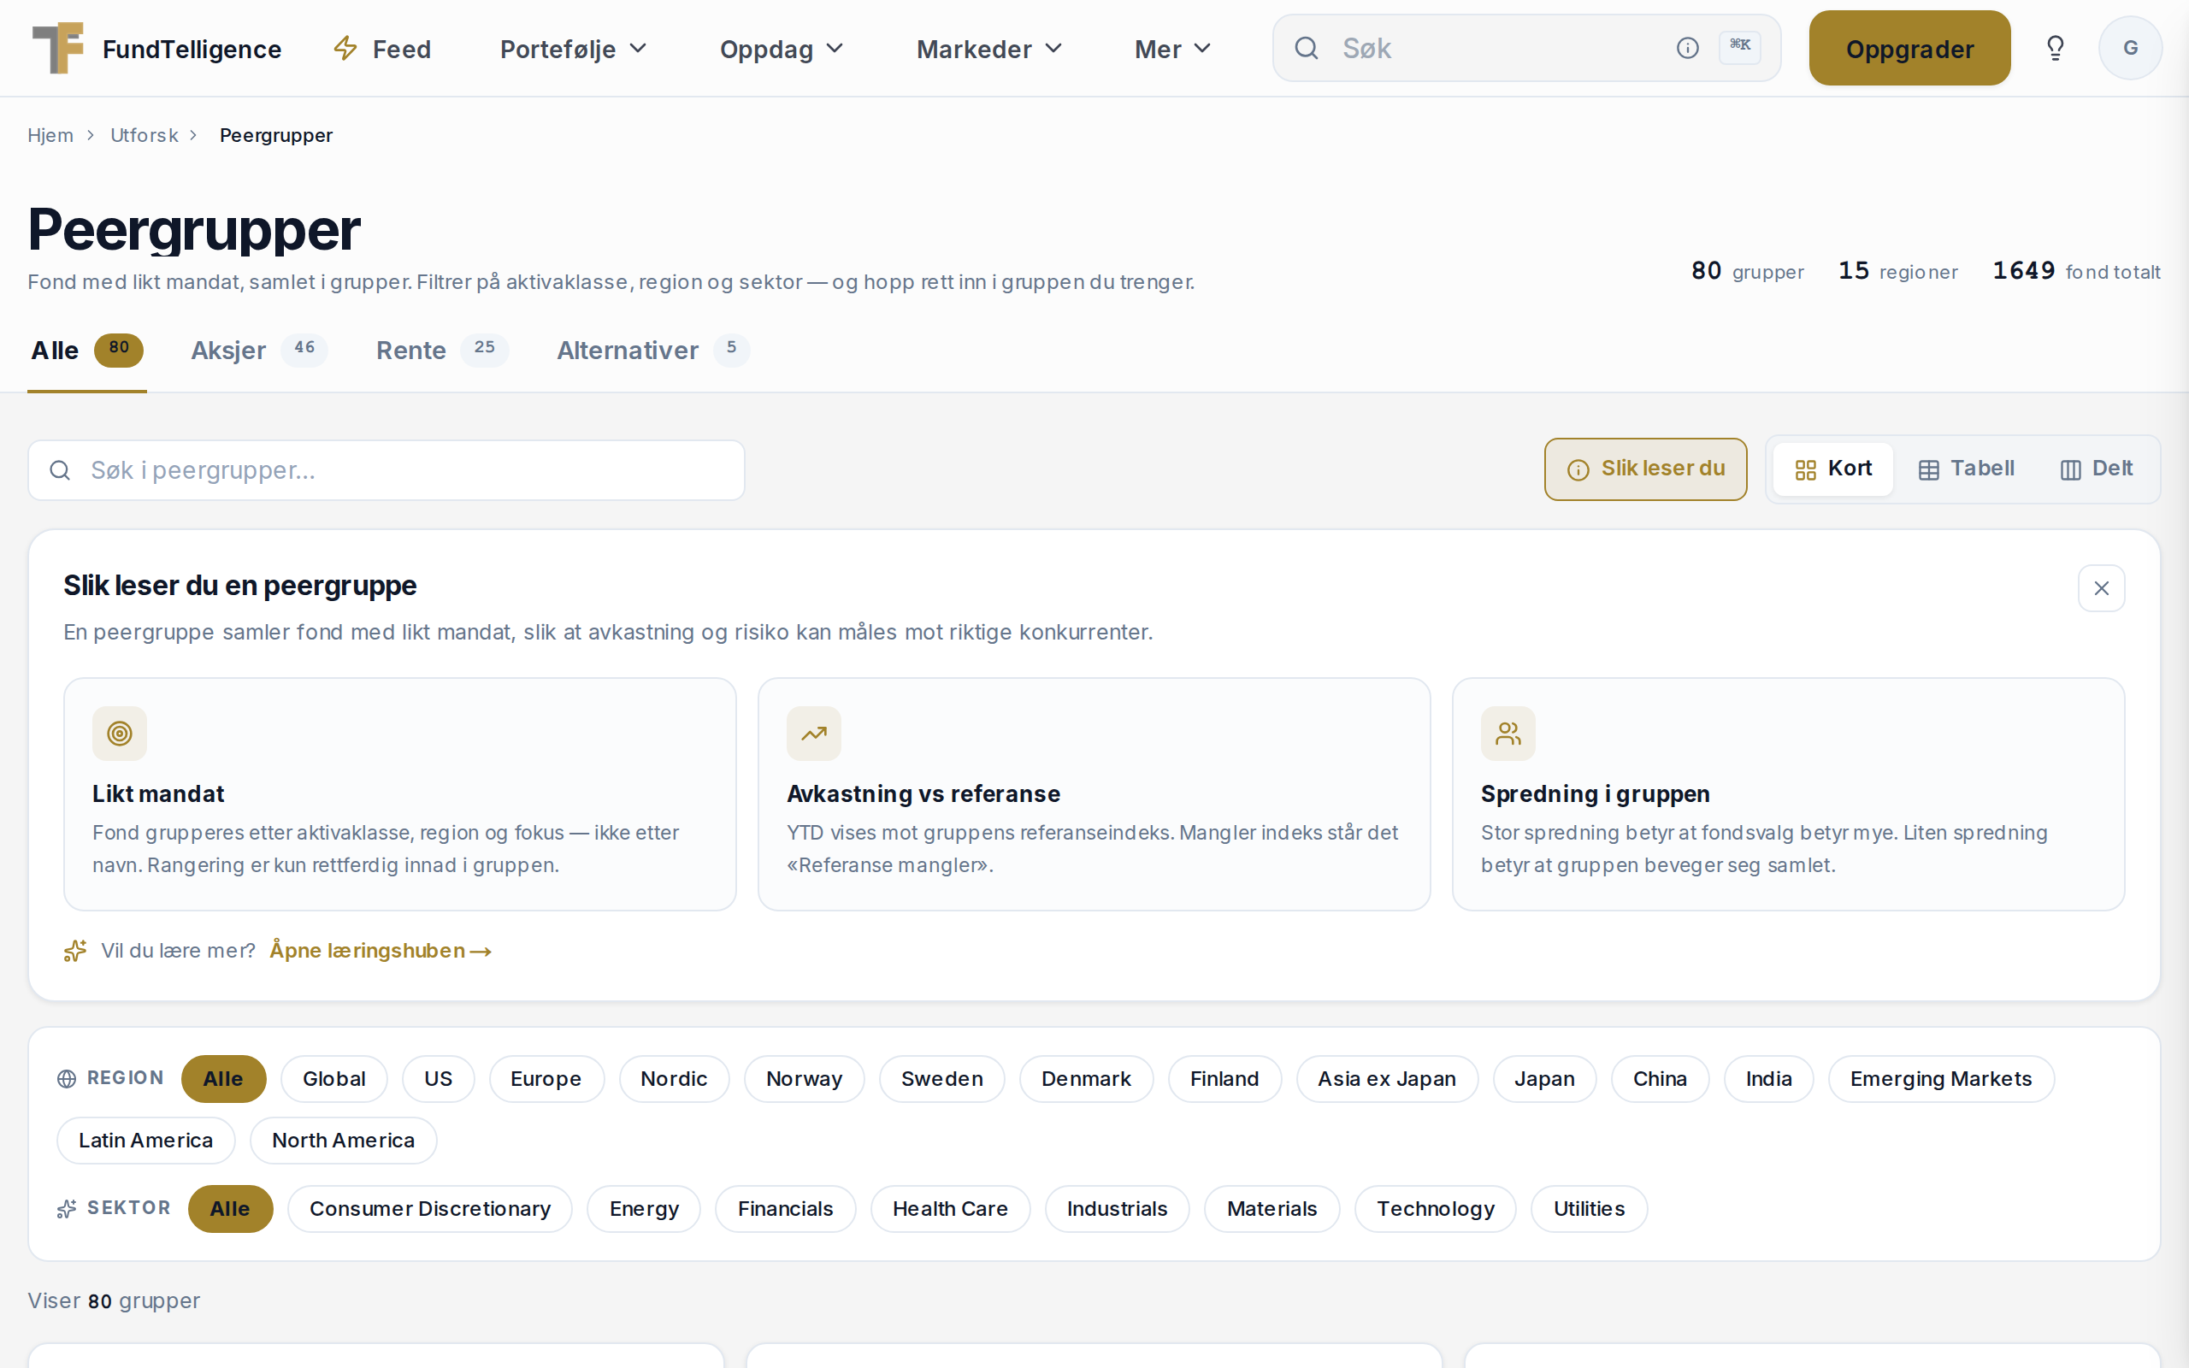The image size is (2189, 1368).
Task: Filter region by Nordic chip
Action: [674, 1078]
